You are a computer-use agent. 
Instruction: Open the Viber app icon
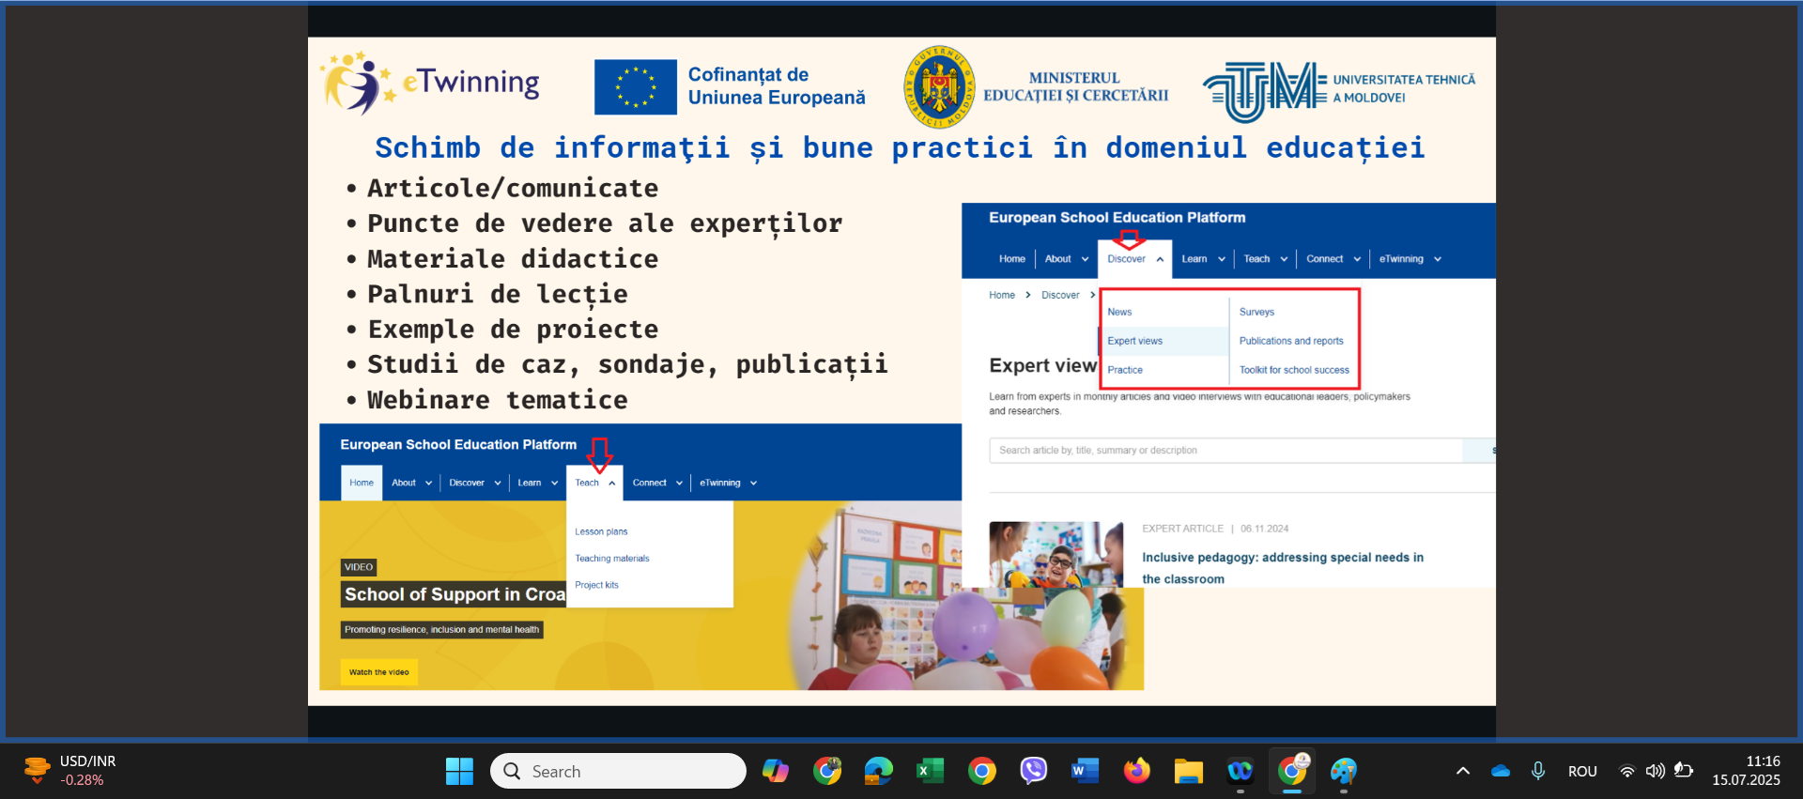click(x=1033, y=771)
